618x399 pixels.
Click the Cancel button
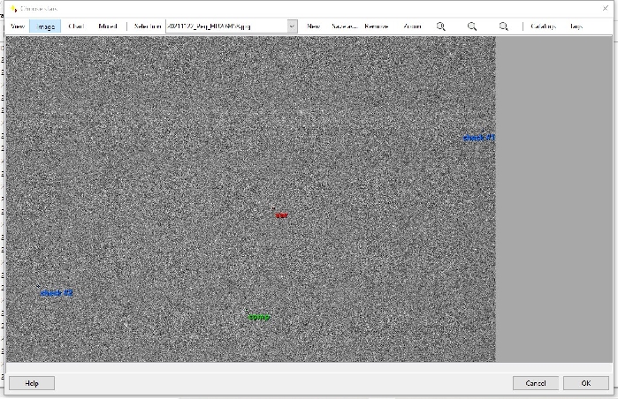536,383
